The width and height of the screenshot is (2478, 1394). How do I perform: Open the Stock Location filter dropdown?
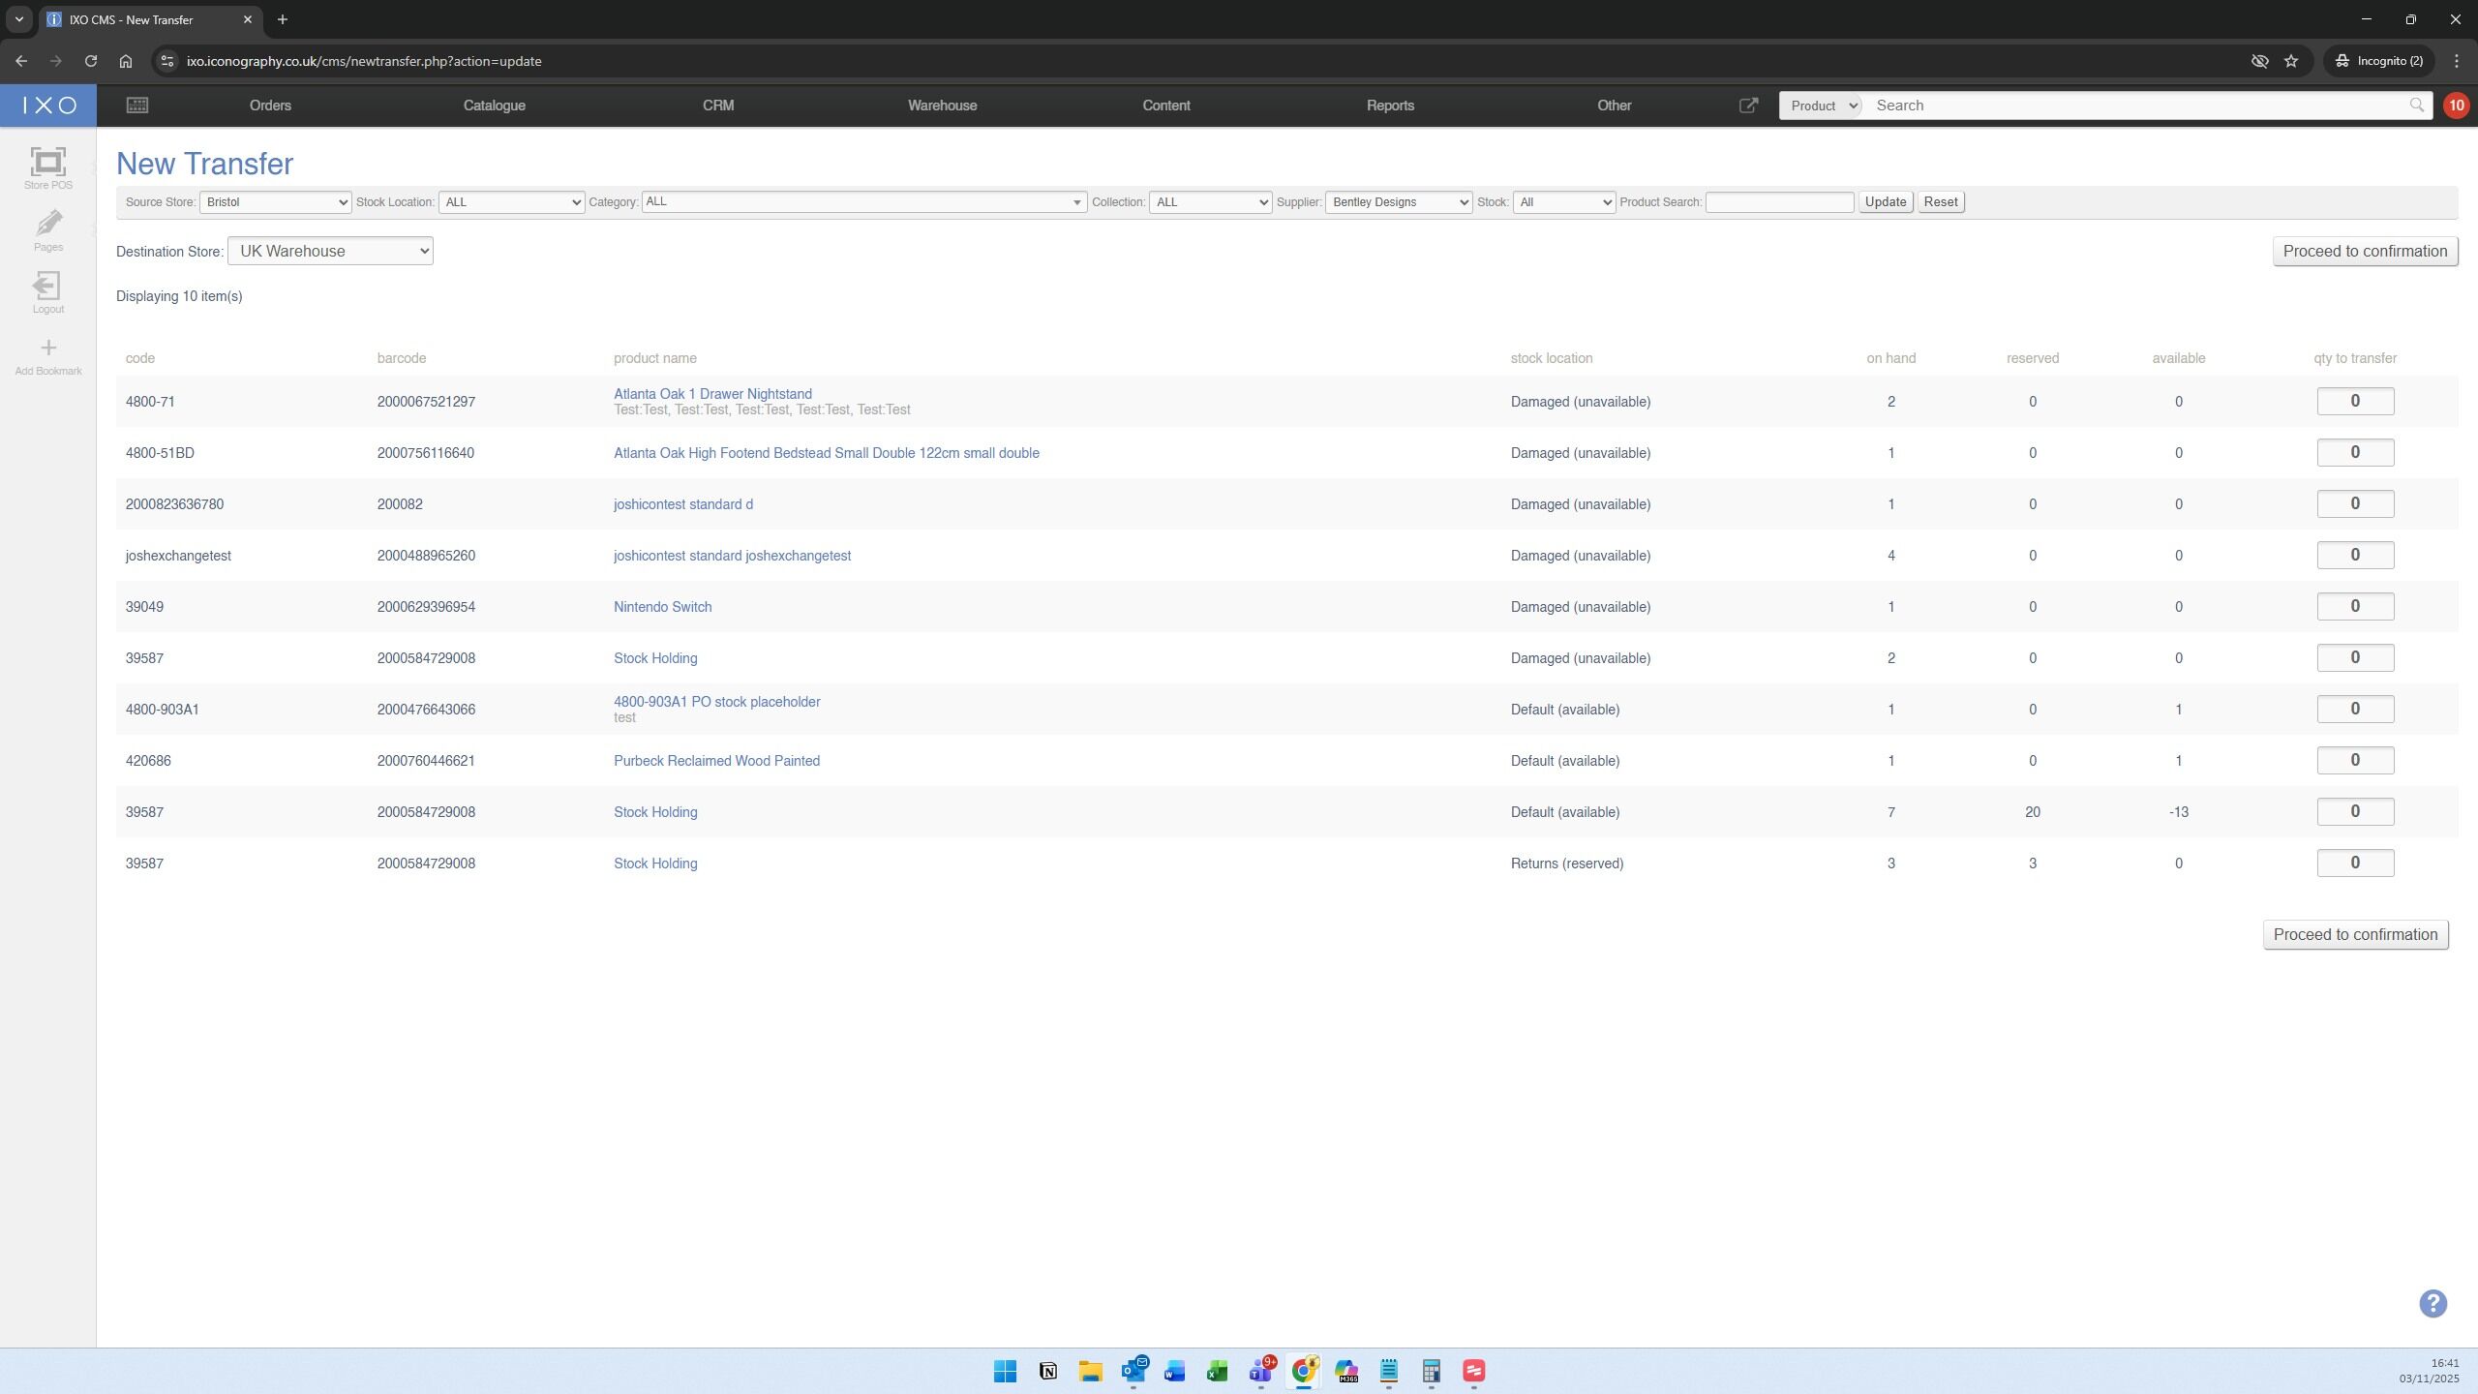(511, 202)
